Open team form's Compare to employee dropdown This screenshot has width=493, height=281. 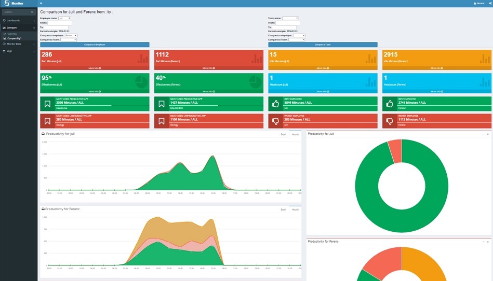coord(299,35)
